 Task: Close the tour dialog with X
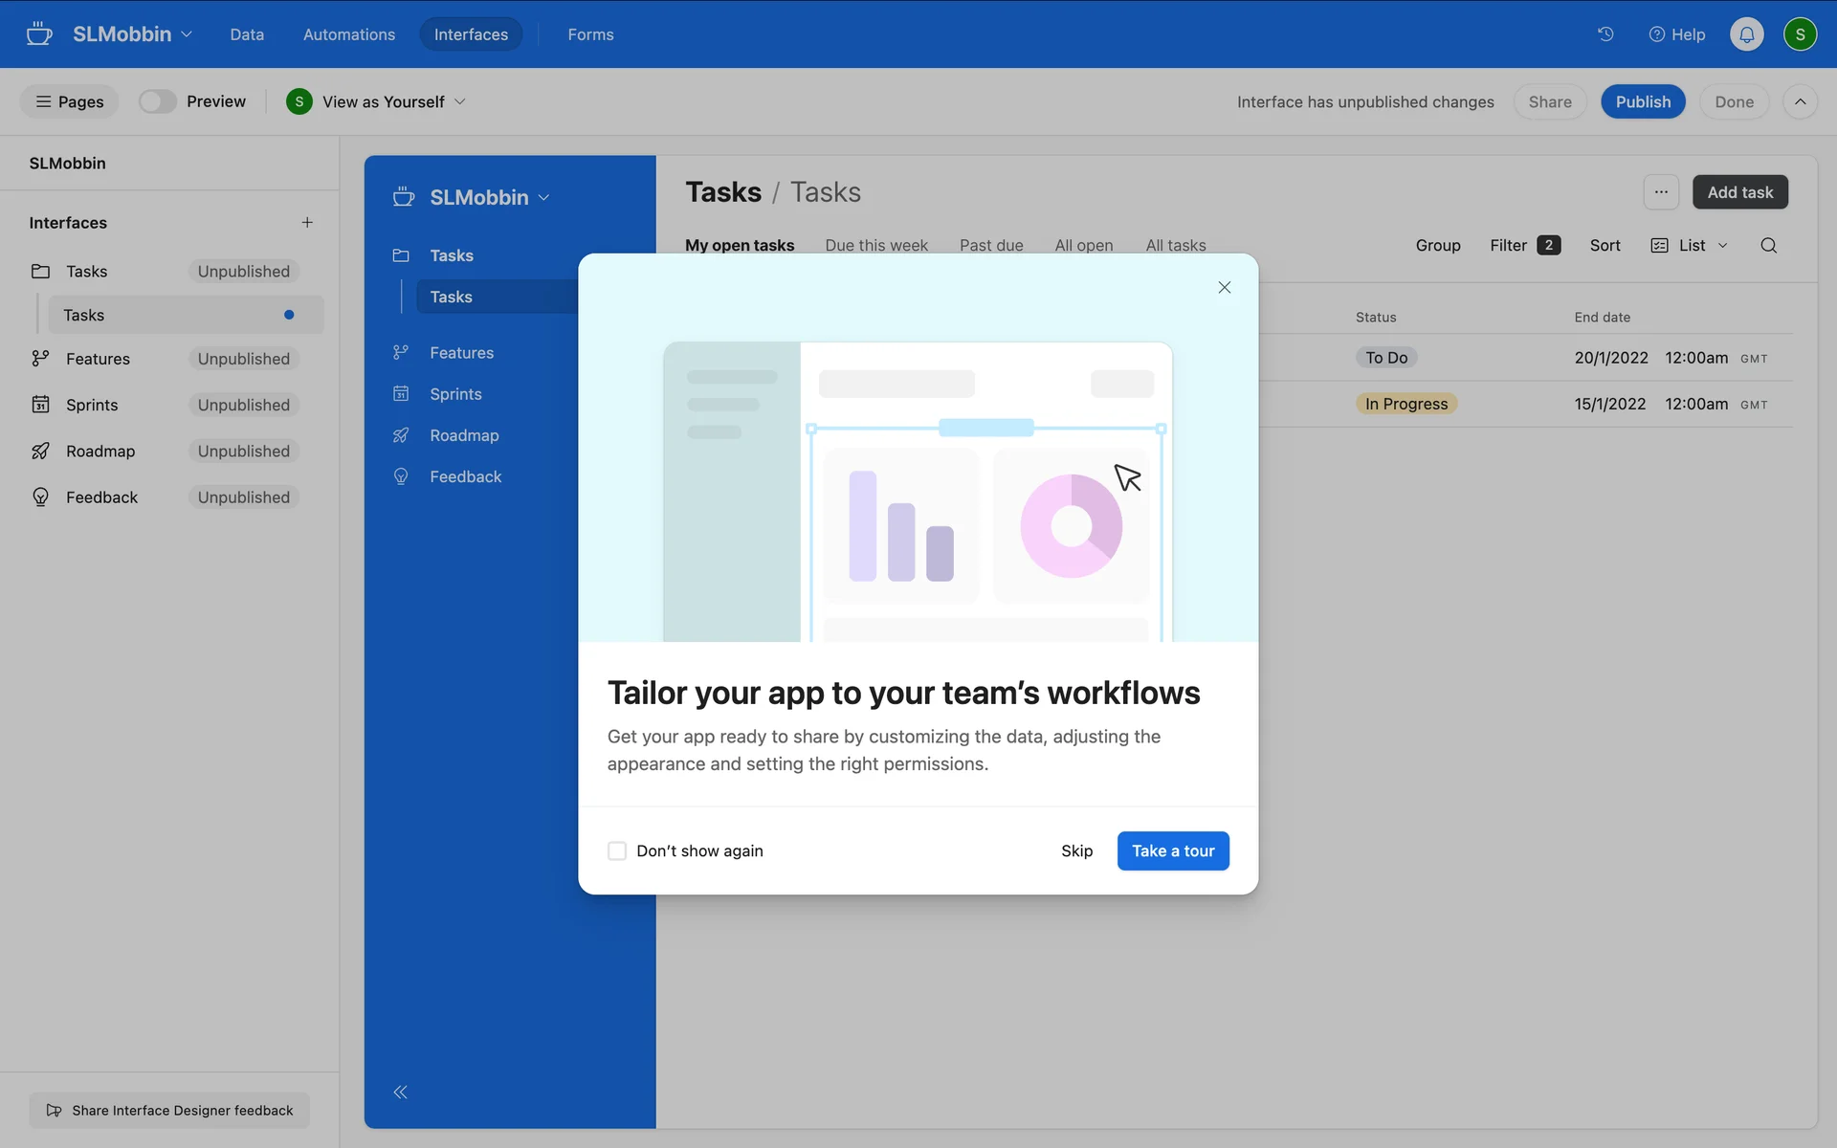pyautogui.click(x=1224, y=288)
